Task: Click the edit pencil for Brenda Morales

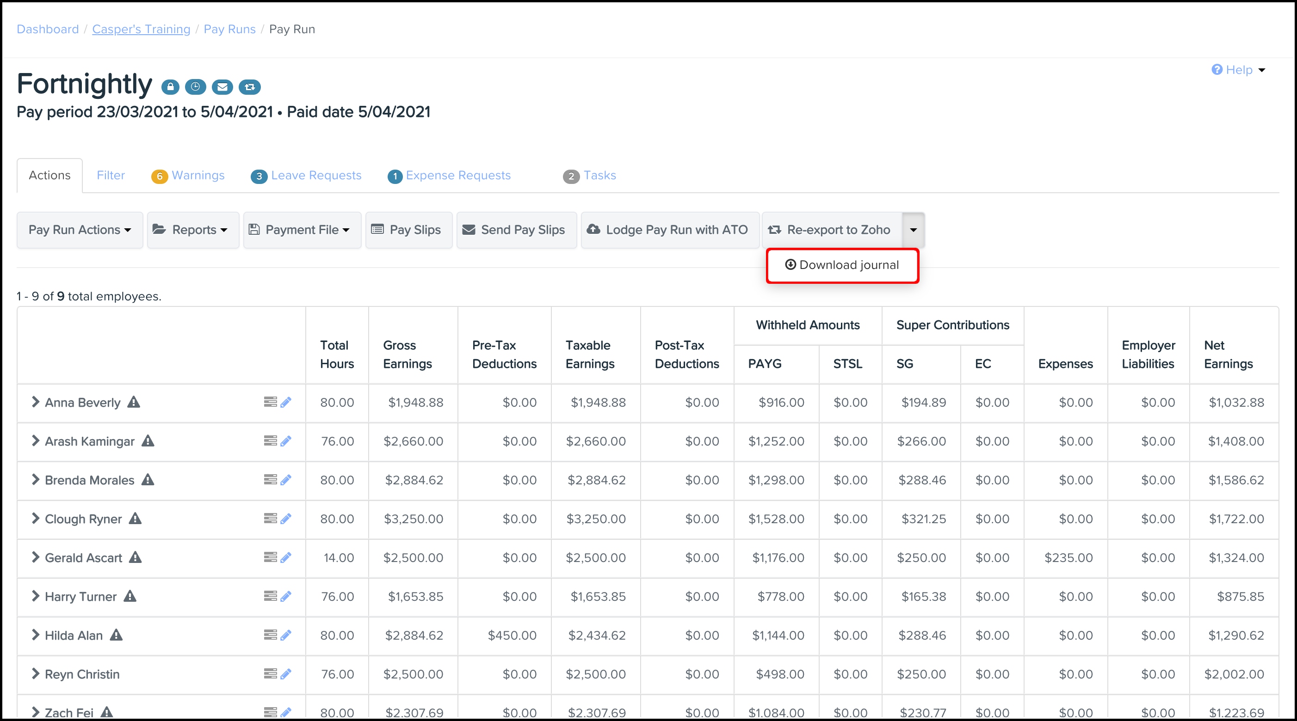Action: [x=286, y=479]
